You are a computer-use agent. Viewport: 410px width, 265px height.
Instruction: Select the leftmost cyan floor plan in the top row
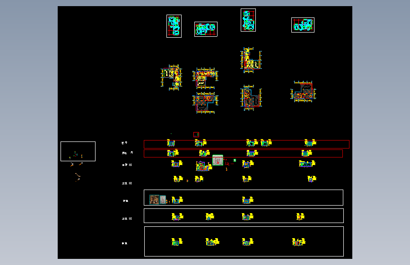point(174,26)
